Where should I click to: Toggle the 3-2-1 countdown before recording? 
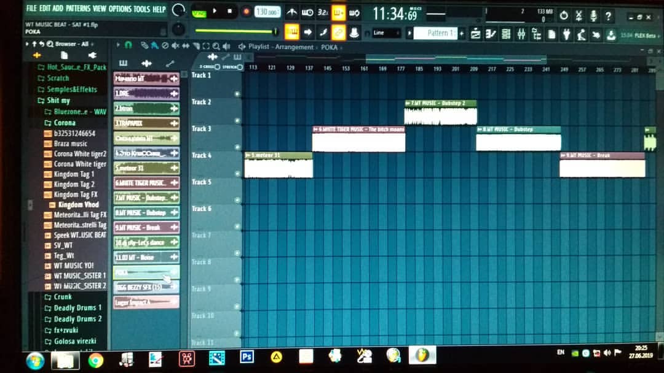pyautogui.click(x=323, y=13)
